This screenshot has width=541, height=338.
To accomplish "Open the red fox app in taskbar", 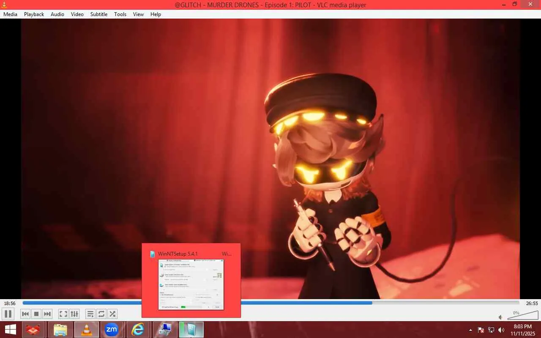I will [33, 330].
